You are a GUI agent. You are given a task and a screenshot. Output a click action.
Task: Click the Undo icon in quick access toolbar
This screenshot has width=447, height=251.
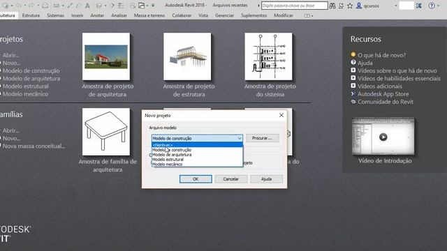coord(19,6)
